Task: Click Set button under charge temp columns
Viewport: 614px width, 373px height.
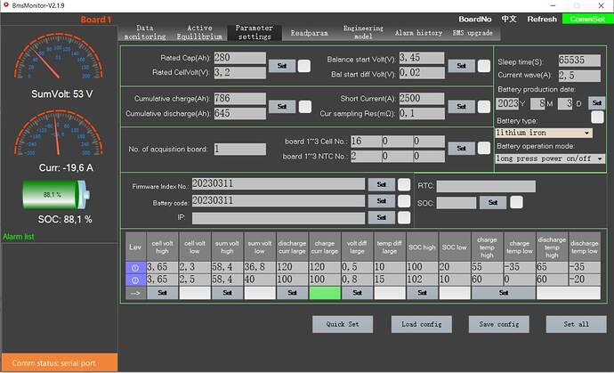Action: [504, 293]
